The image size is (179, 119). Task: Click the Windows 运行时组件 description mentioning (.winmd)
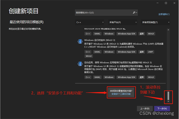pyautogui.click(x=124, y=45)
